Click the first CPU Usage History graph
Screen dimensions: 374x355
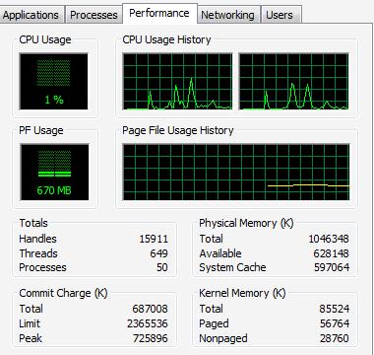click(177, 81)
